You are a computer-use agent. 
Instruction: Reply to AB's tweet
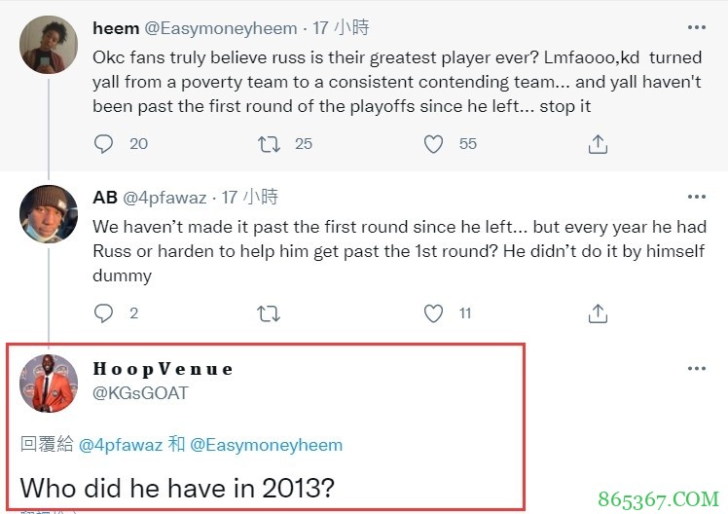(x=104, y=313)
